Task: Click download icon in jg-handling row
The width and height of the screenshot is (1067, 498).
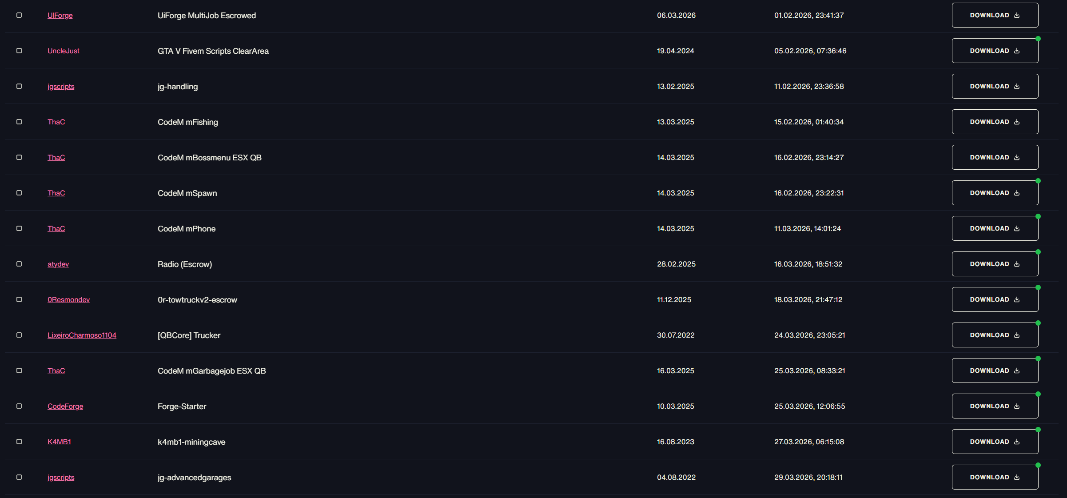Action: pyautogui.click(x=1017, y=86)
